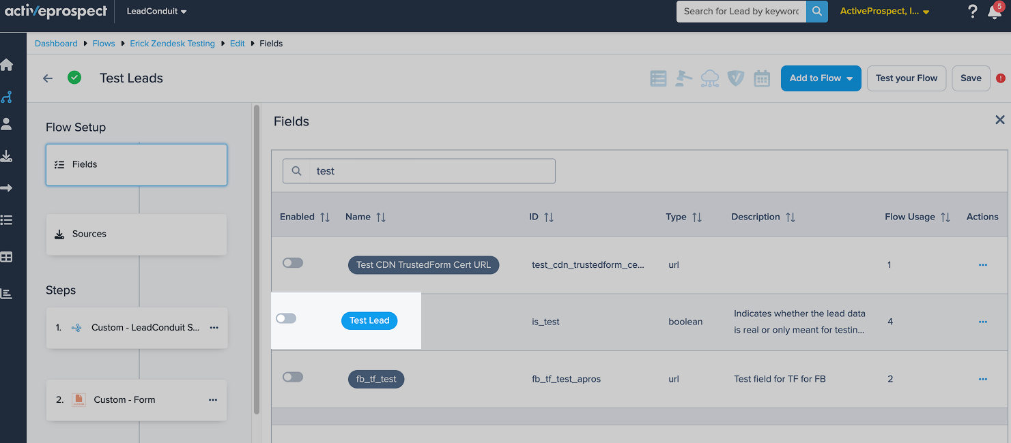Open the Add to Flow dropdown

pyautogui.click(x=821, y=78)
